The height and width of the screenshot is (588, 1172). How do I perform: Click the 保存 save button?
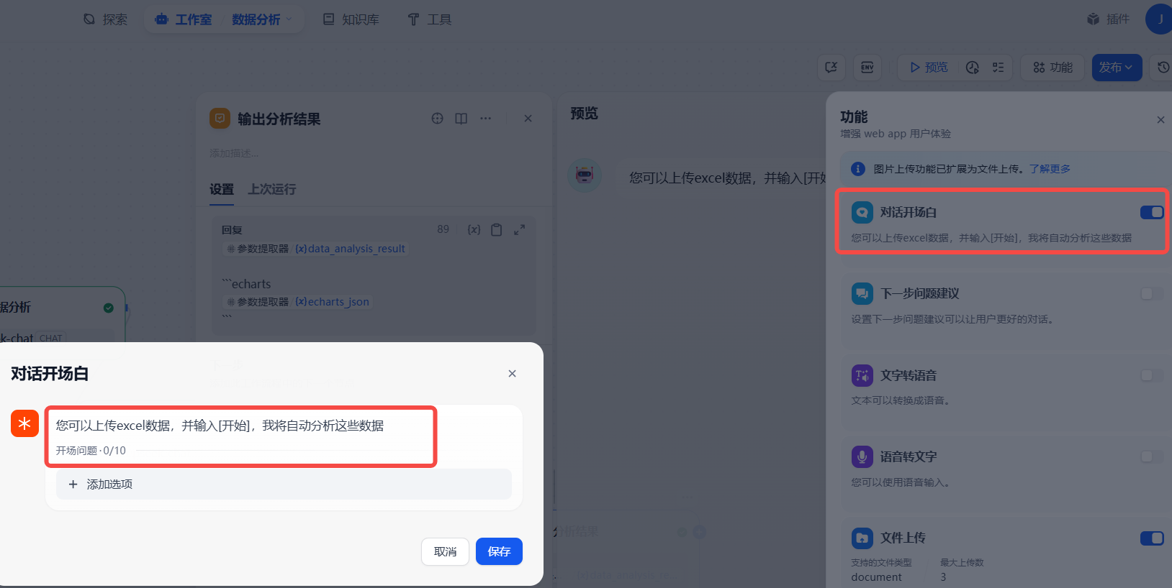point(499,551)
